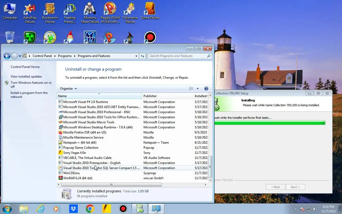Viewport: 342px width, 214px height.
Task: Select Microsoft Visual Studio Macro Tools row
Action: tap(133, 122)
